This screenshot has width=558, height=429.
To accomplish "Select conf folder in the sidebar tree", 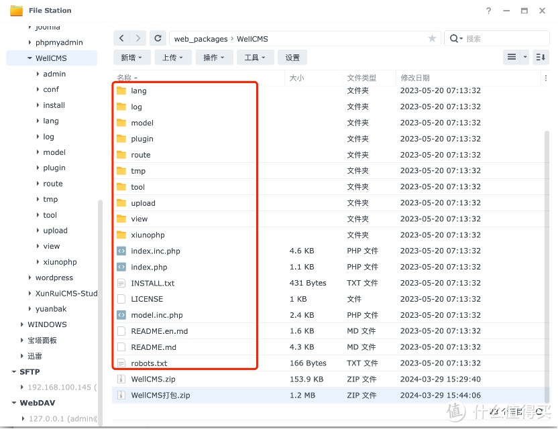I will [51, 89].
